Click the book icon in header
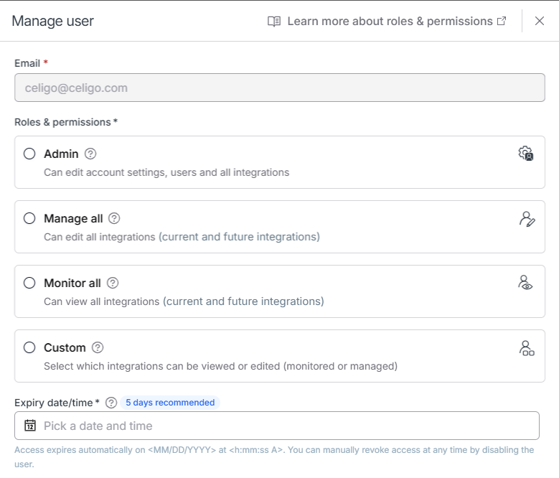 pos(274,22)
